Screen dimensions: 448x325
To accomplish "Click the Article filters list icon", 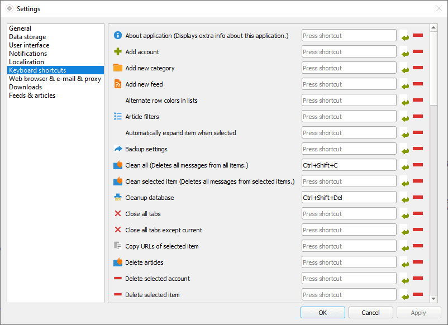I will [x=117, y=116].
